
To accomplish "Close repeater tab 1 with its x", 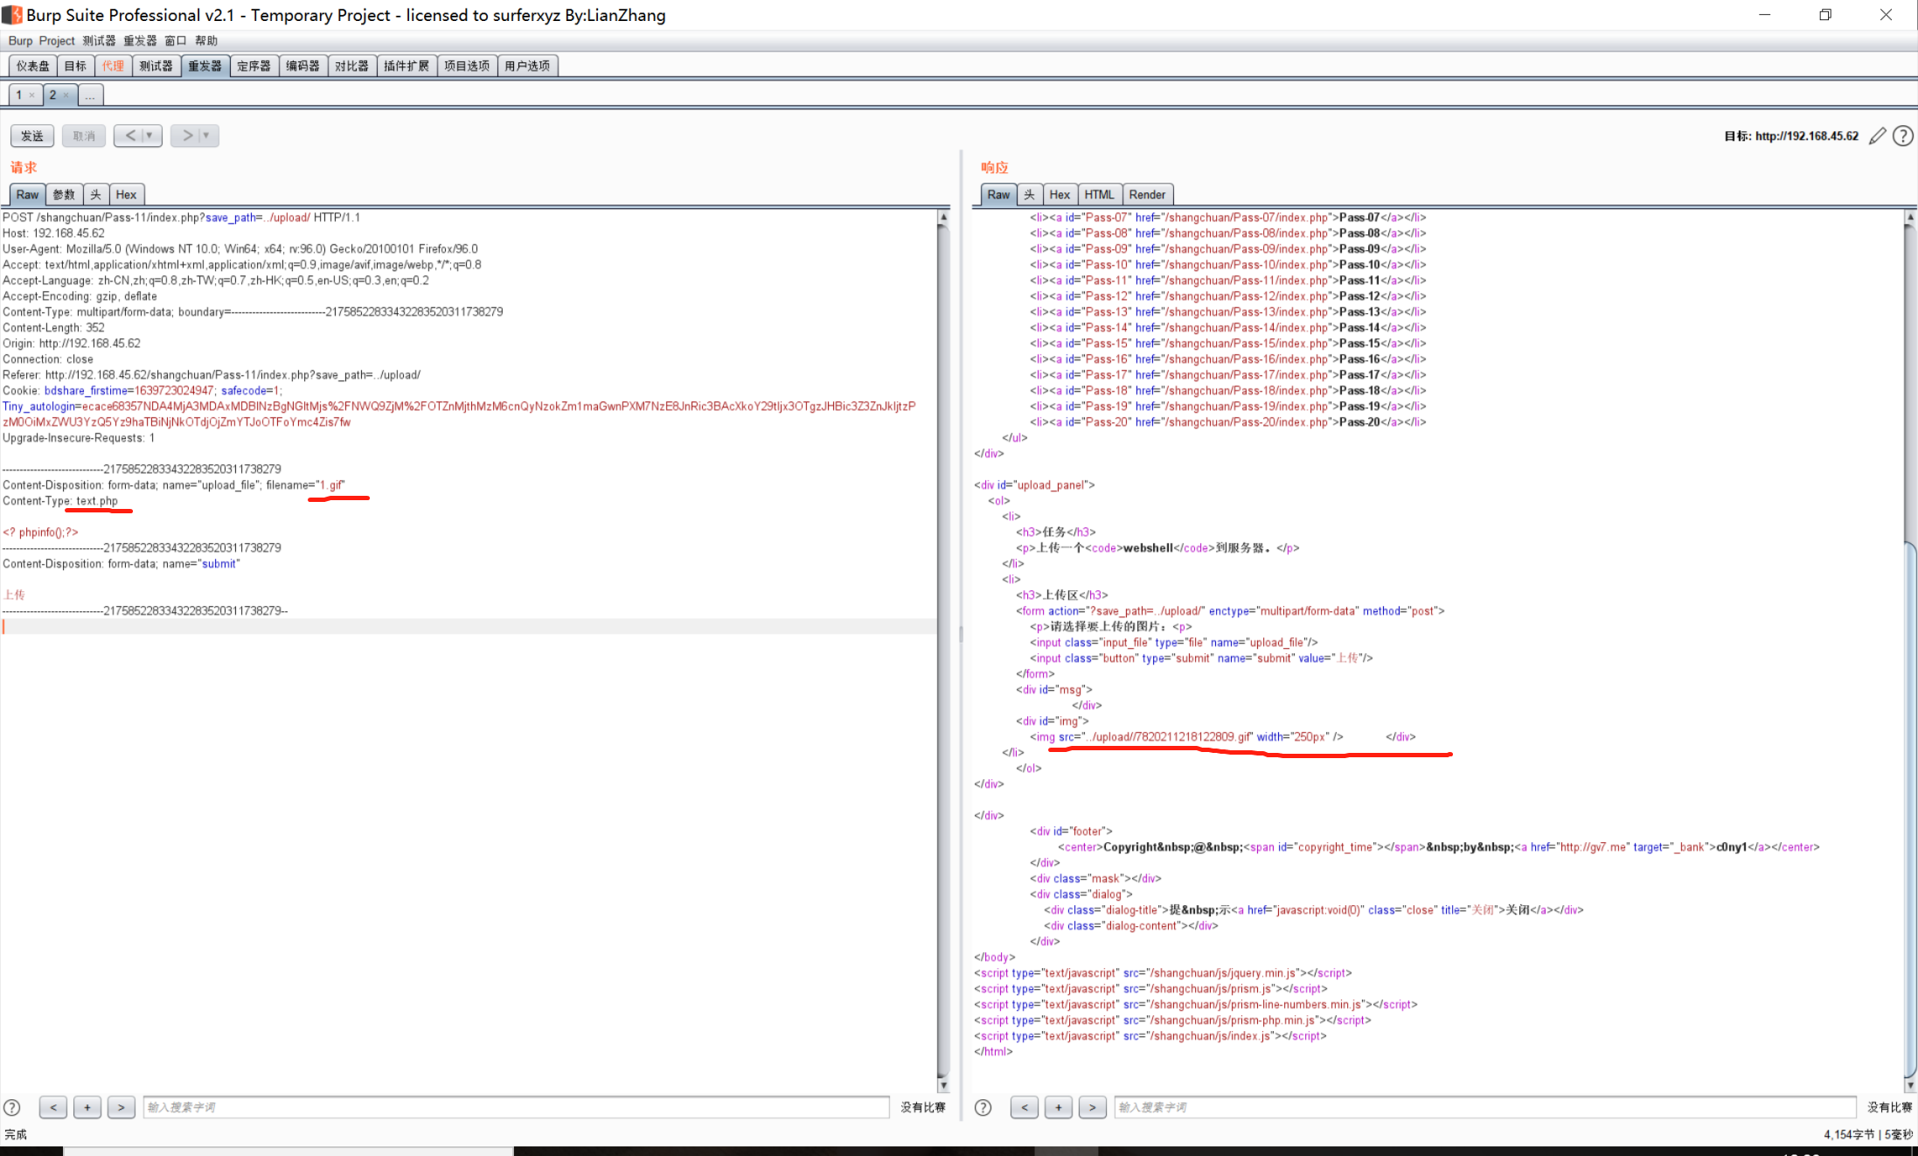I will (32, 95).
